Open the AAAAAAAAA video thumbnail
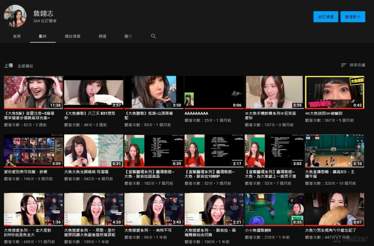Screen dimensions: 374x246 coord(214,92)
